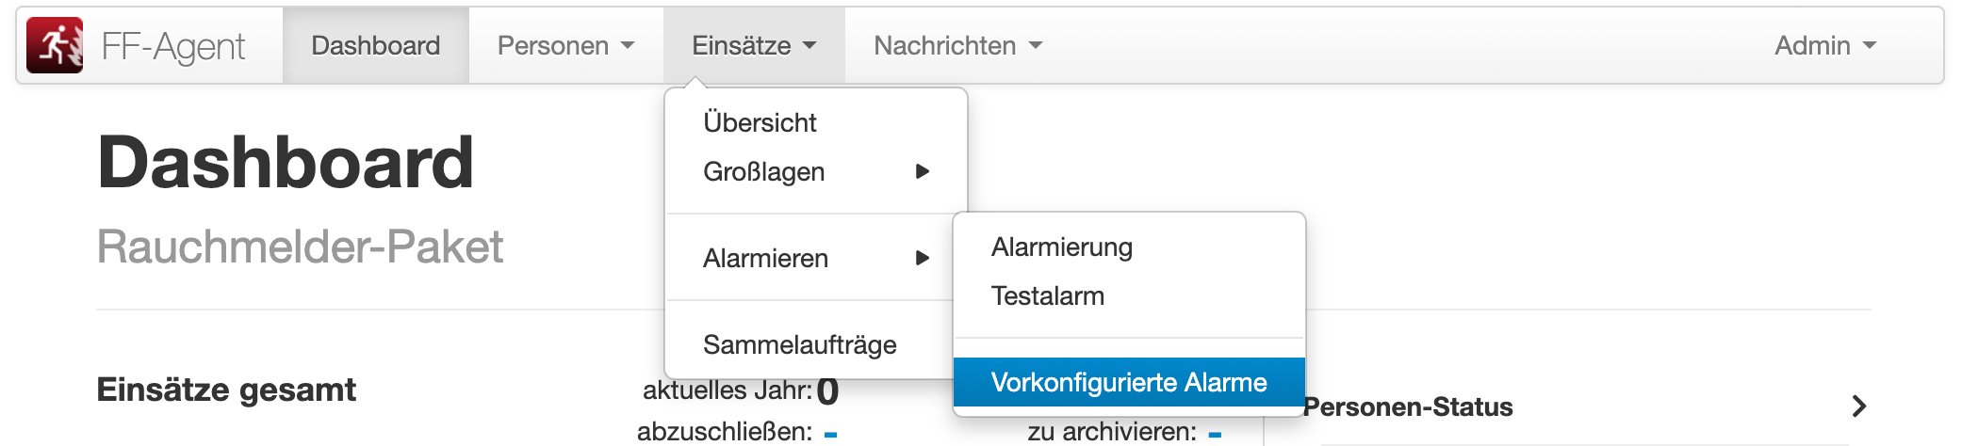Open Sammelaufträge from the menu
This screenshot has height=446, width=1962.
tap(799, 344)
